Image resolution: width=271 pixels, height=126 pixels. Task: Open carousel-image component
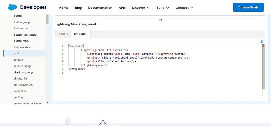click(23, 66)
